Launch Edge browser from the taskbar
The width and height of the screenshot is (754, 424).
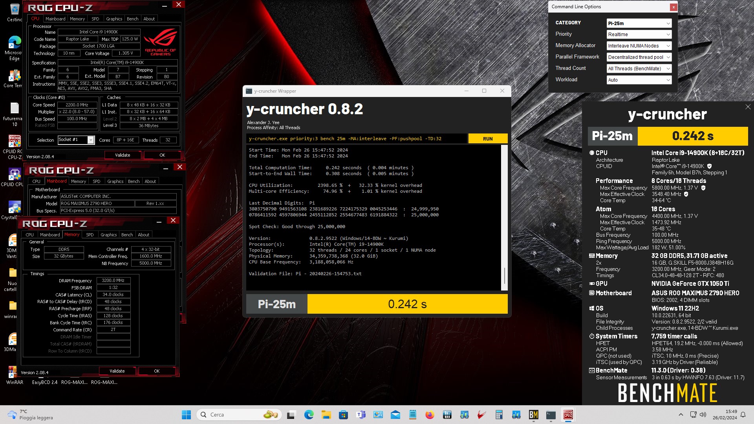coord(309,415)
